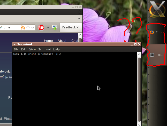Minimize the Terminal window

point(132,44)
